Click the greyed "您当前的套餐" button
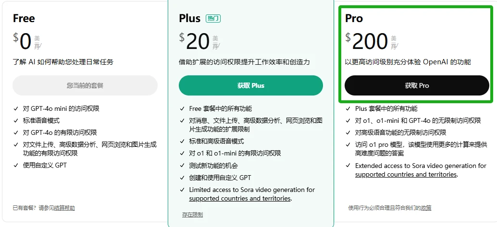This screenshot has width=497, height=227. coord(85,85)
